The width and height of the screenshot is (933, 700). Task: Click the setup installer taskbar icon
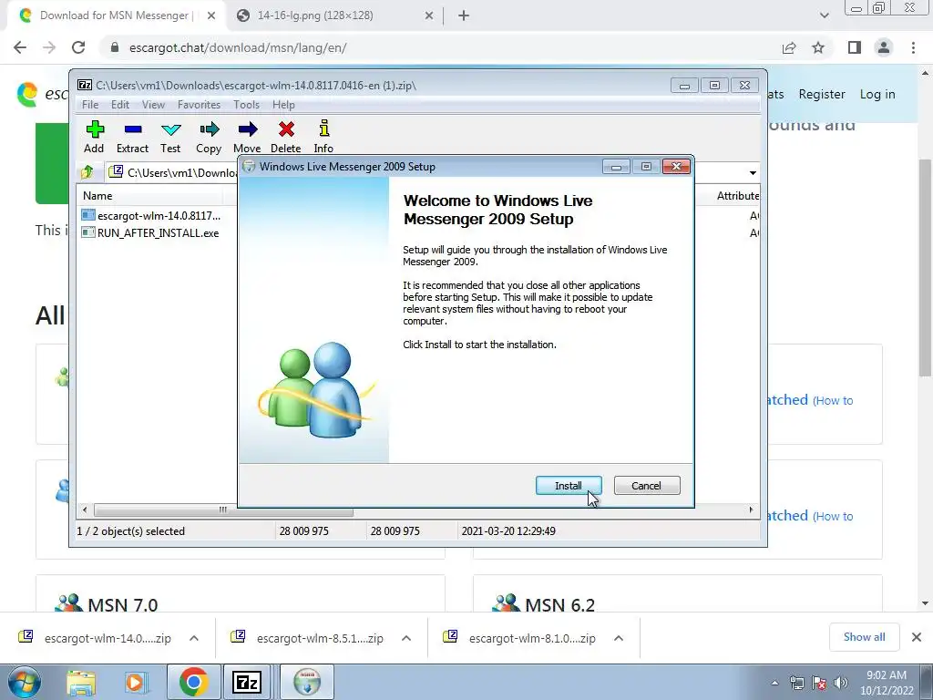(x=307, y=682)
